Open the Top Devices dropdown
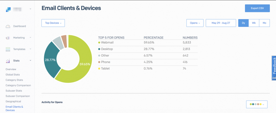276x113 pixels. [53, 23]
